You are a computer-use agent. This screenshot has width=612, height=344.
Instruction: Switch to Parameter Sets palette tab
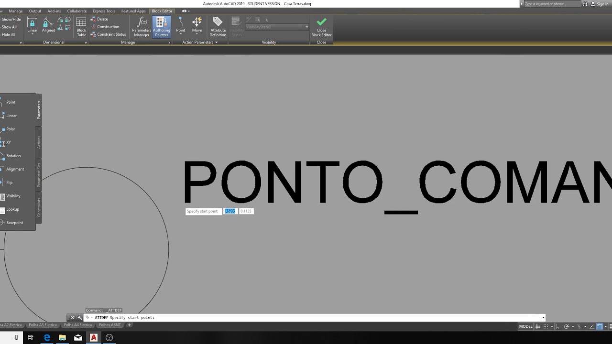[39, 175]
